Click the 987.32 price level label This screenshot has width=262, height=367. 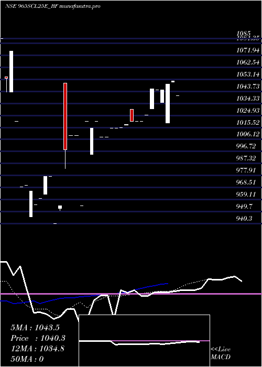pos(246,158)
